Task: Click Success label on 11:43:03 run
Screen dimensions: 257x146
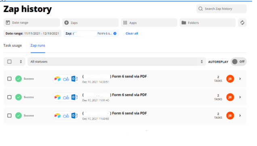Action: 29,116
